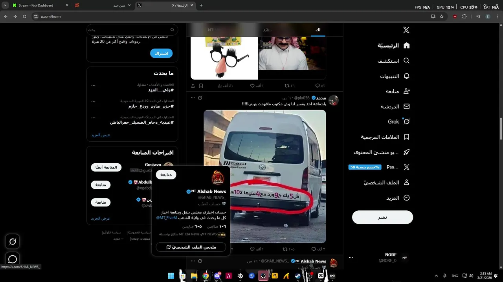
Task: Open trend #ولي__العهد
Action: [x=161, y=90]
